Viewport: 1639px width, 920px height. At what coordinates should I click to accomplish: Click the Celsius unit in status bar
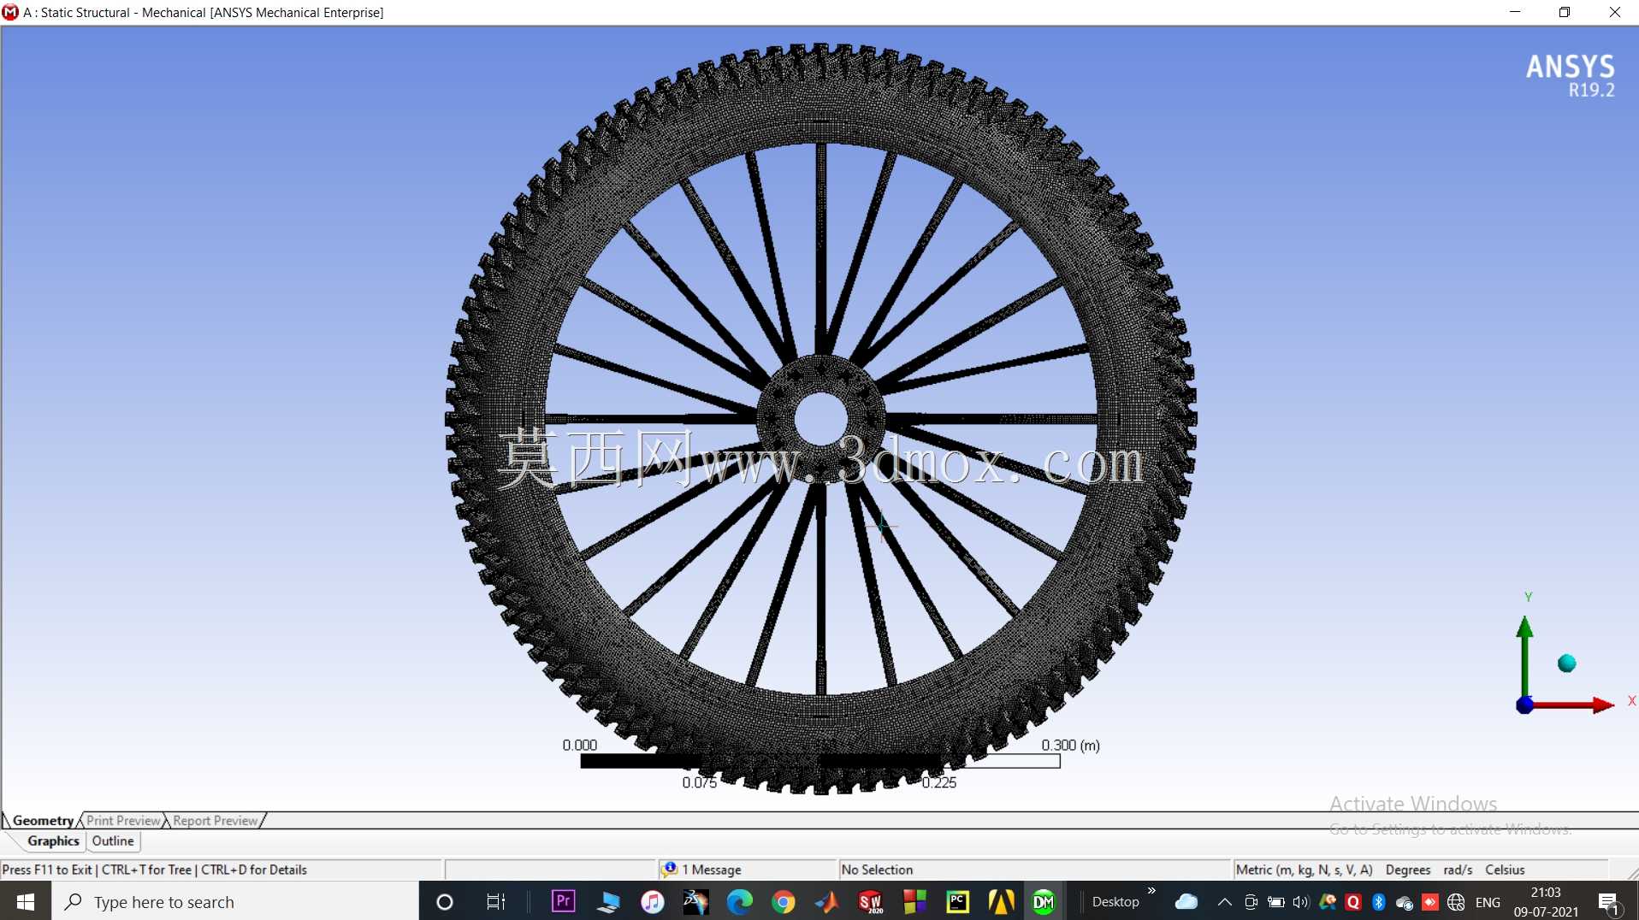pos(1505,870)
